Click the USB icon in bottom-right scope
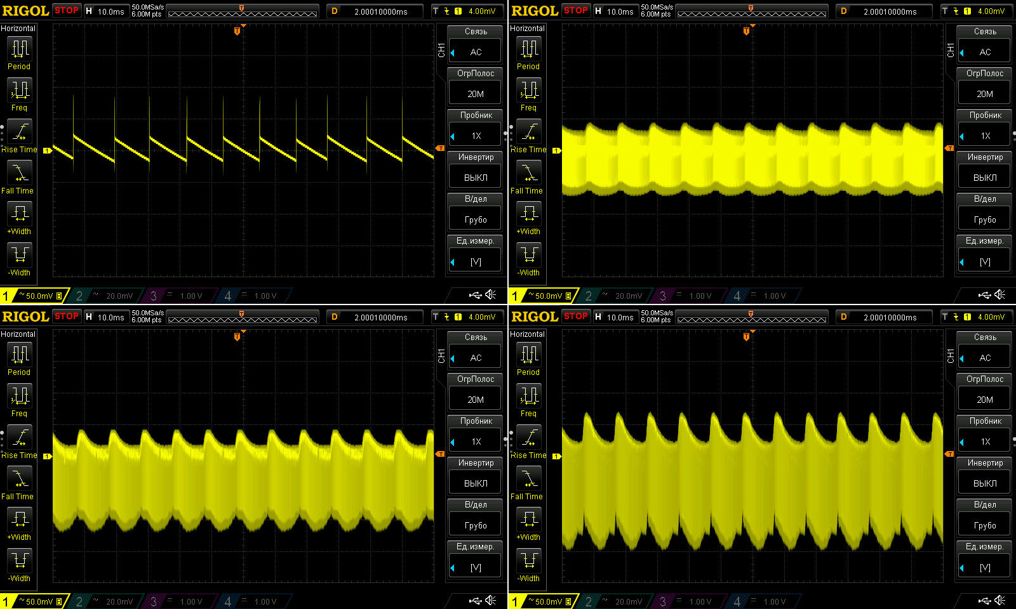The height and width of the screenshot is (609, 1016). click(x=984, y=600)
